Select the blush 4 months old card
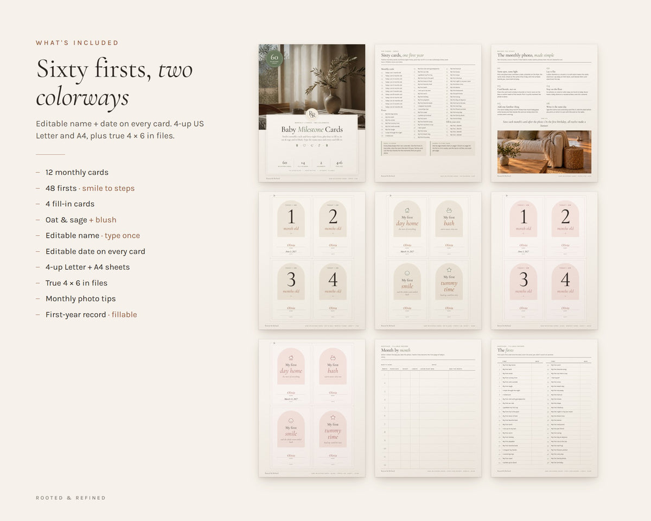Image resolution: width=651 pixels, height=521 pixels. tap(565, 288)
